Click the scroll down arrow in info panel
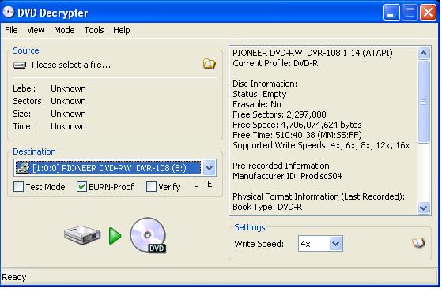This screenshot has height=303, width=442. [424, 208]
